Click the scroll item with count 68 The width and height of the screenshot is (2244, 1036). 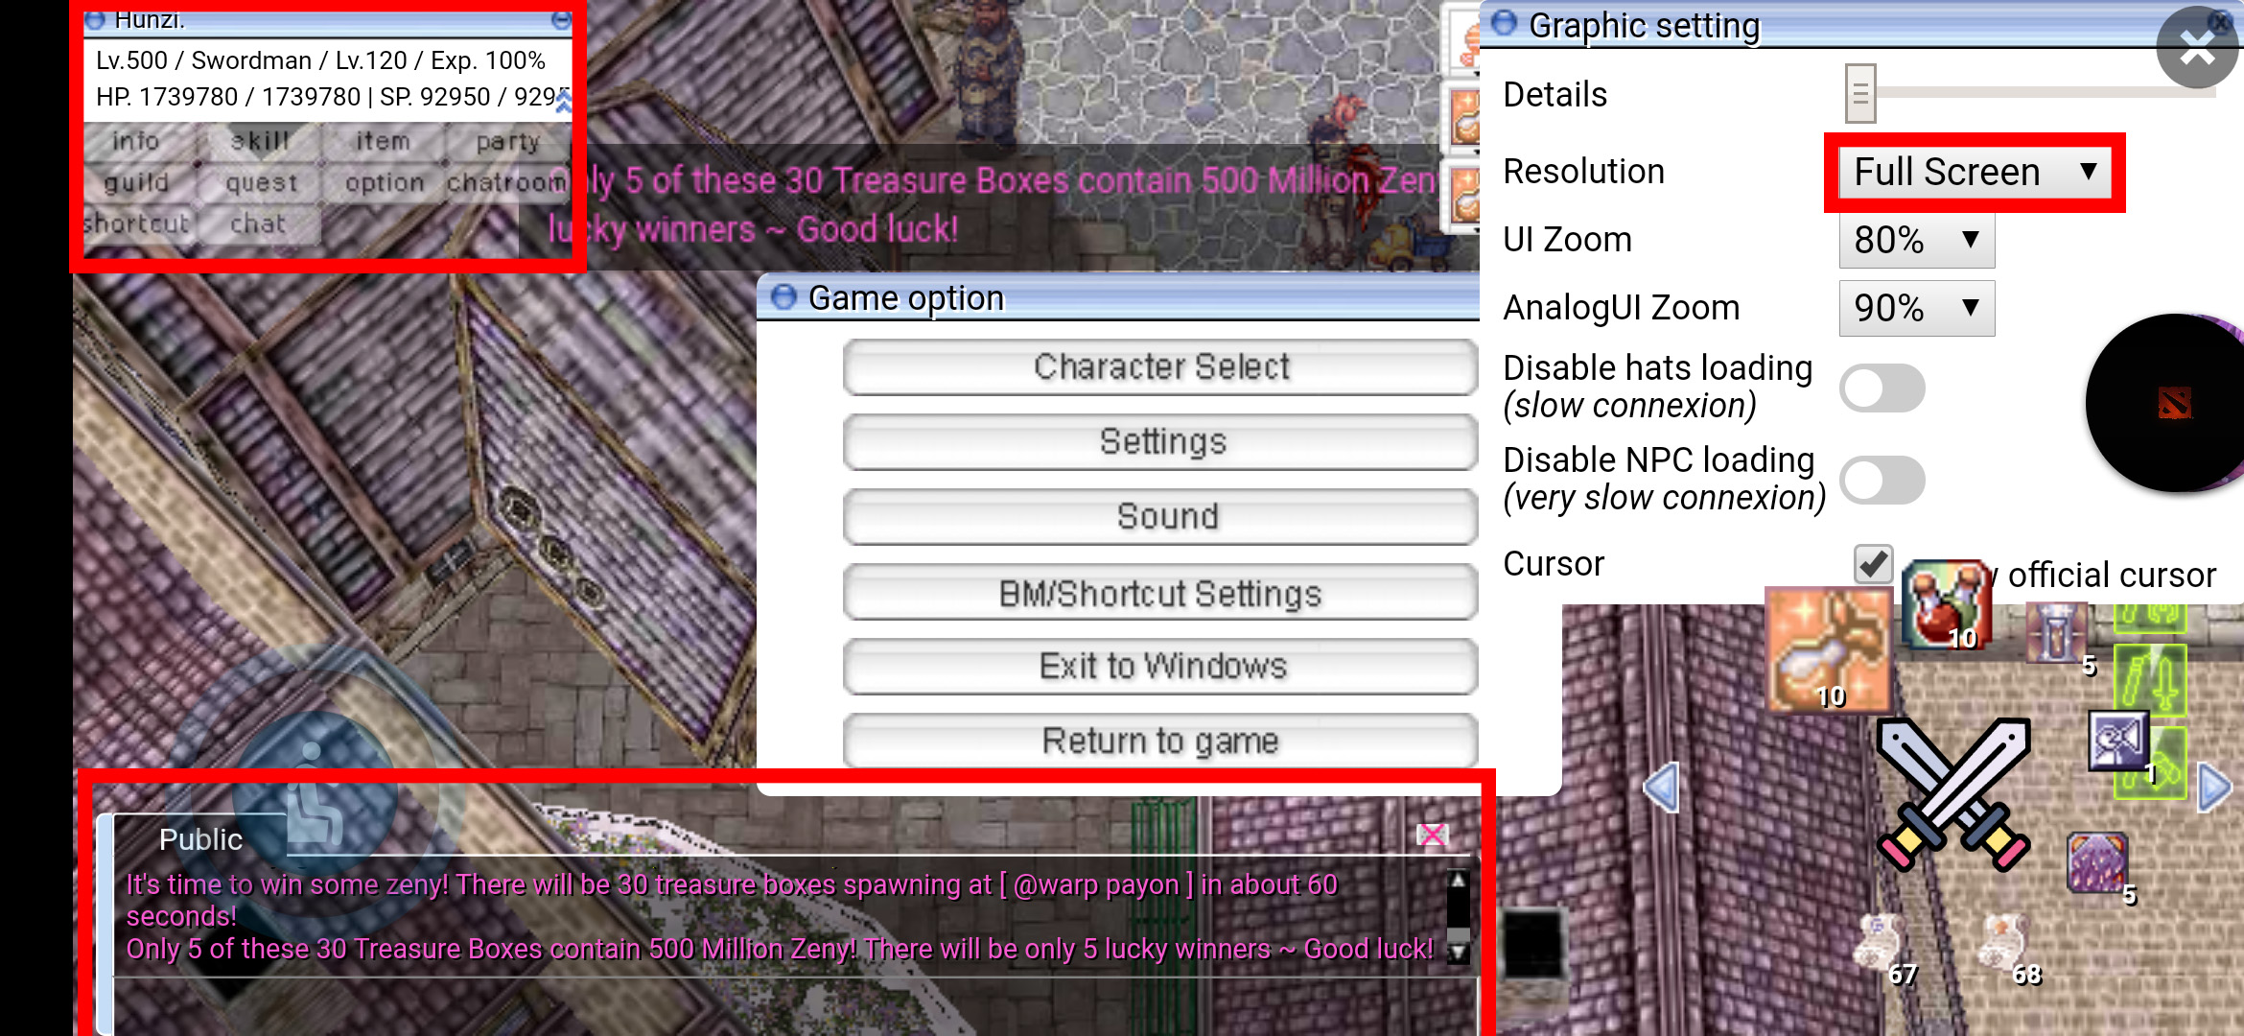(x=2005, y=945)
